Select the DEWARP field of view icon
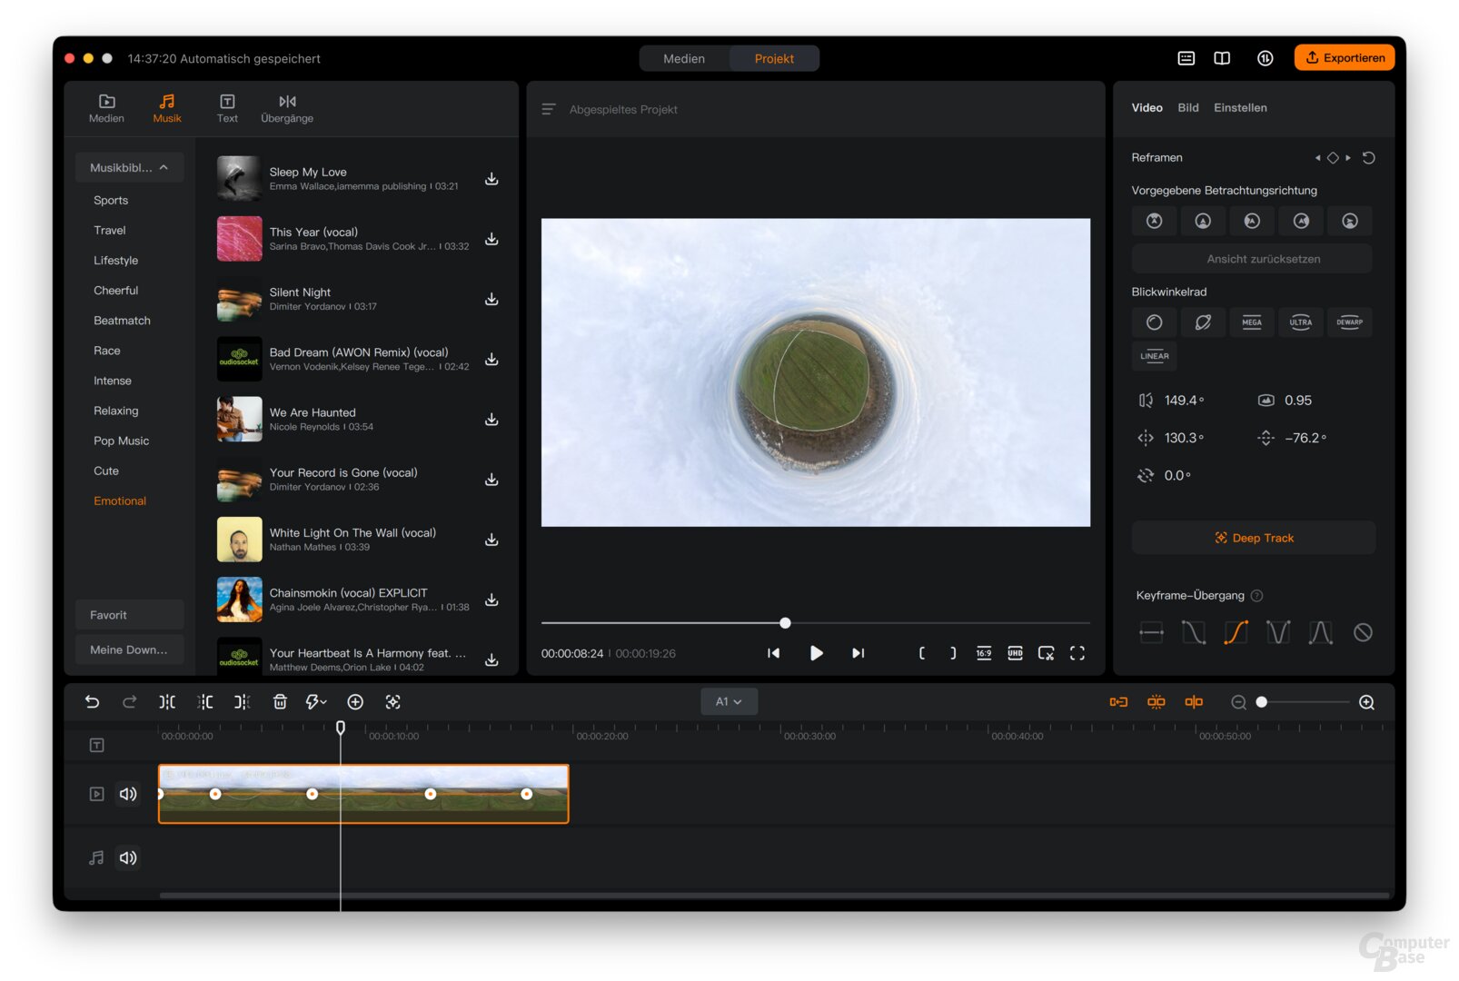 coord(1349,322)
